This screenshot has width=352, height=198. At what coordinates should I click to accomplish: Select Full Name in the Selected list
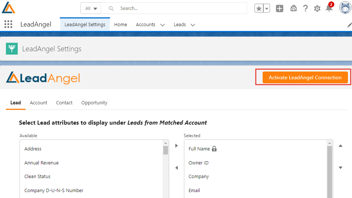pyautogui.click(x=256, y=149)
